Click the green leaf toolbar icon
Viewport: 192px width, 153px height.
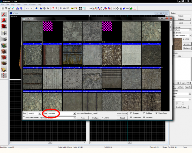pyautogui.click(x=131, y=8)
